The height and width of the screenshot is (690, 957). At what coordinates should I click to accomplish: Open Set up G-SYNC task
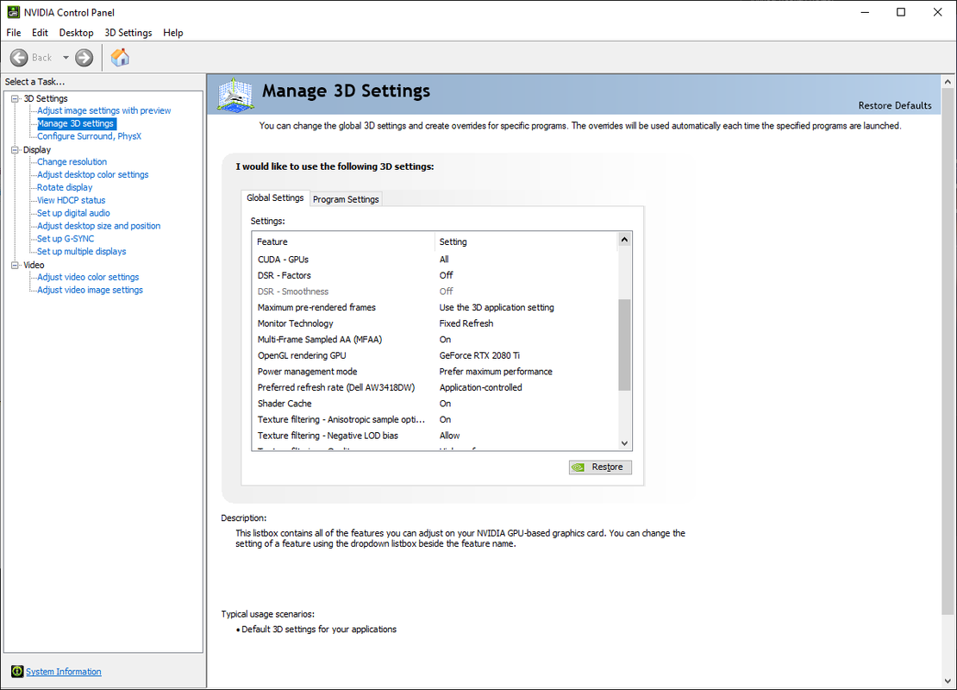click(66, 239)
